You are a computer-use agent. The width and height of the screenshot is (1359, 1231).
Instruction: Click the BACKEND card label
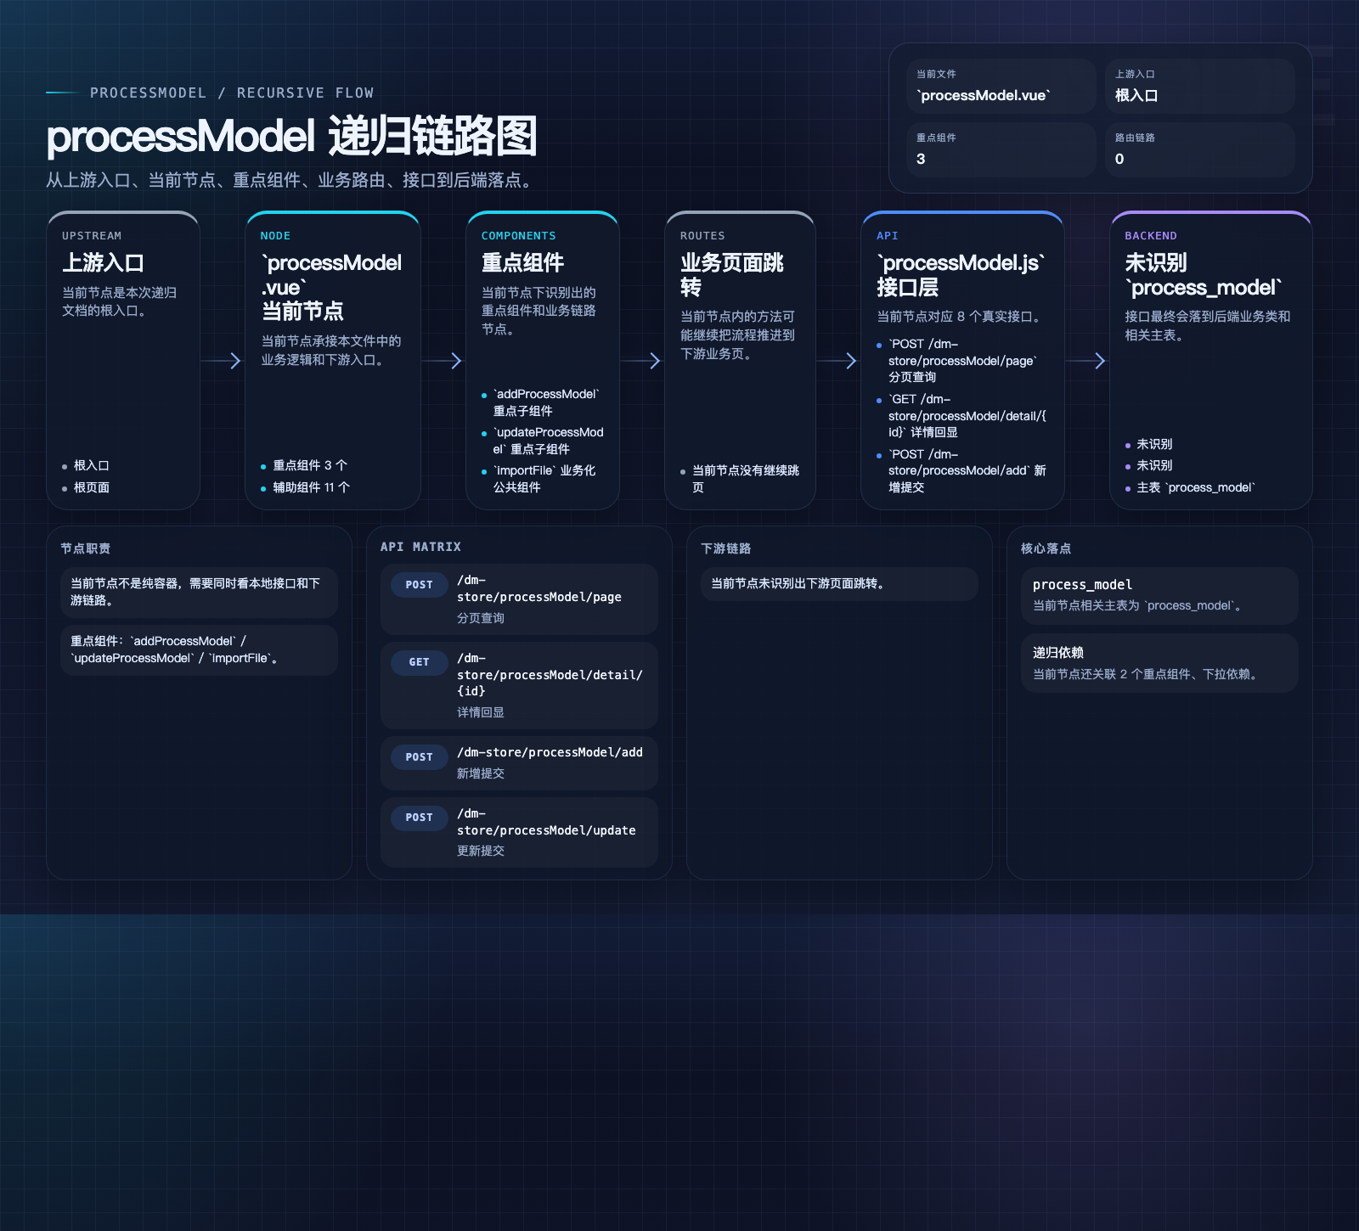[x=1150, y=236]
